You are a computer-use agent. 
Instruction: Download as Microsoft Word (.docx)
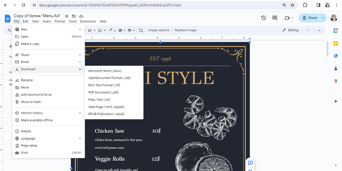point(114,71)
